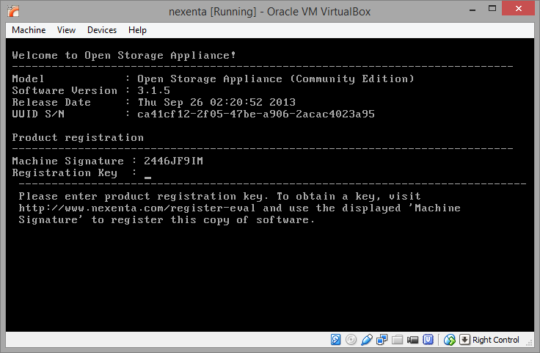Click the window resize grip in corner
The width and height of the screenshot is (540, 353).
[529, 342]
